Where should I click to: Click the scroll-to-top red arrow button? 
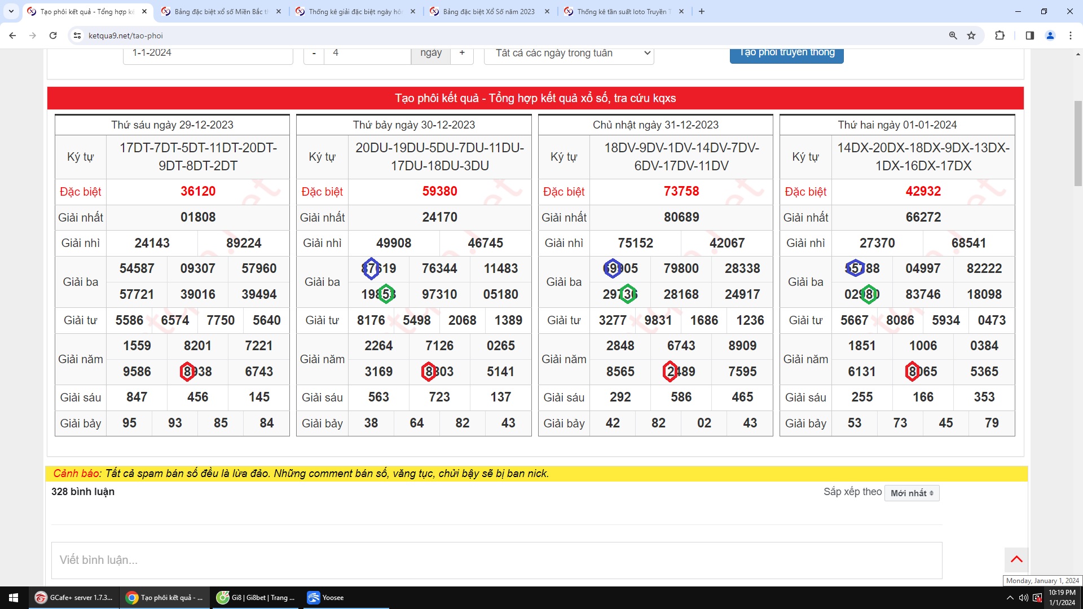tap(1016, 559)
